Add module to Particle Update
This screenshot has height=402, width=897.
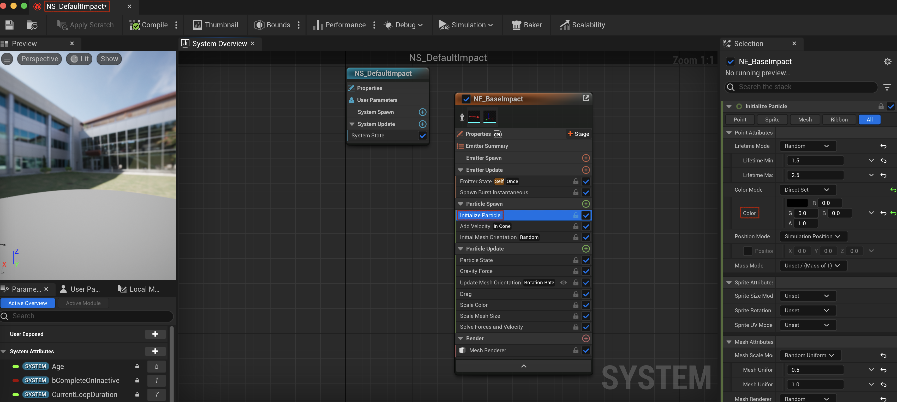point(586,248)
